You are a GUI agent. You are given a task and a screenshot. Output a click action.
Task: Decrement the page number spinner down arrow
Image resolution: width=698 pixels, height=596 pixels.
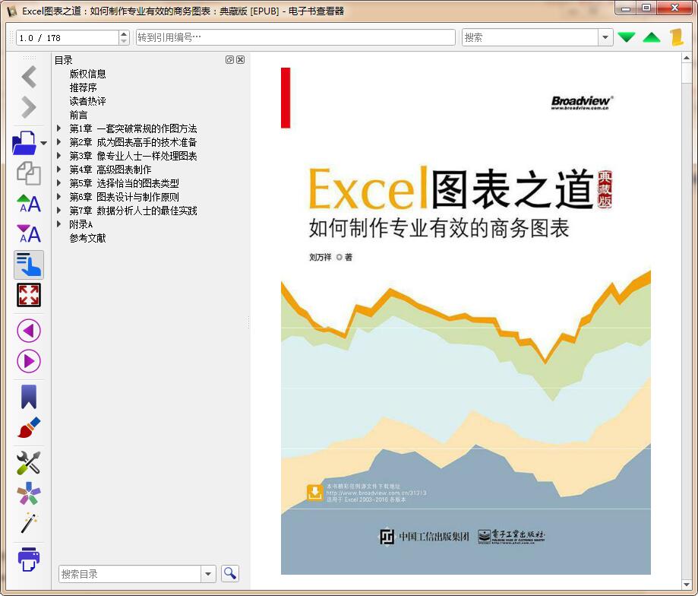tap(125, 41)
